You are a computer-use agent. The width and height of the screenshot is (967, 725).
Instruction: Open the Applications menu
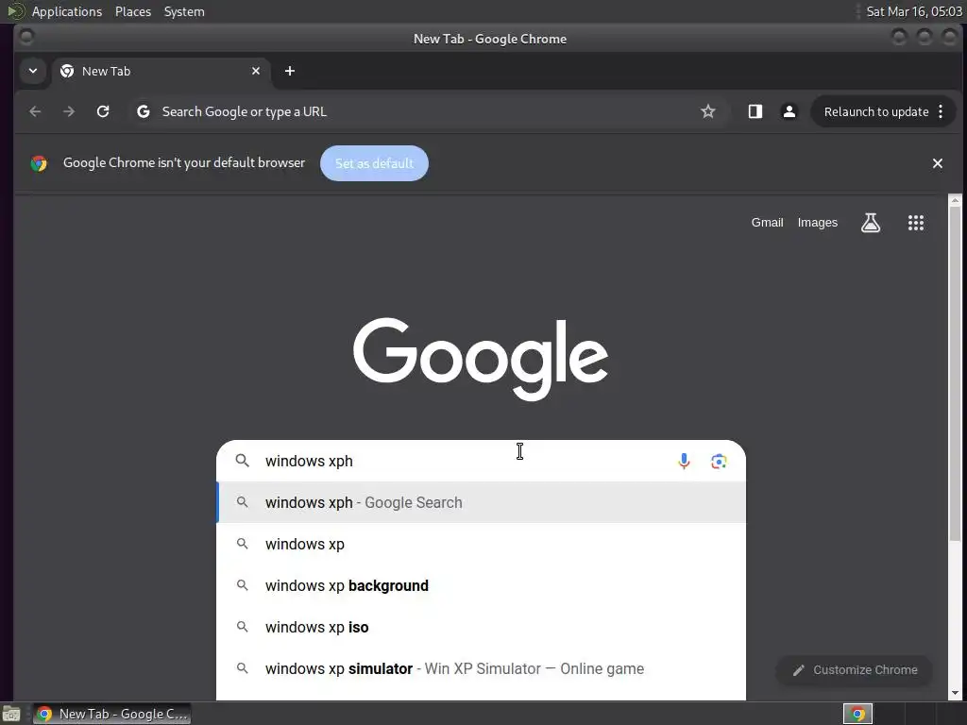pyautogui.click(x=67, y=11)
